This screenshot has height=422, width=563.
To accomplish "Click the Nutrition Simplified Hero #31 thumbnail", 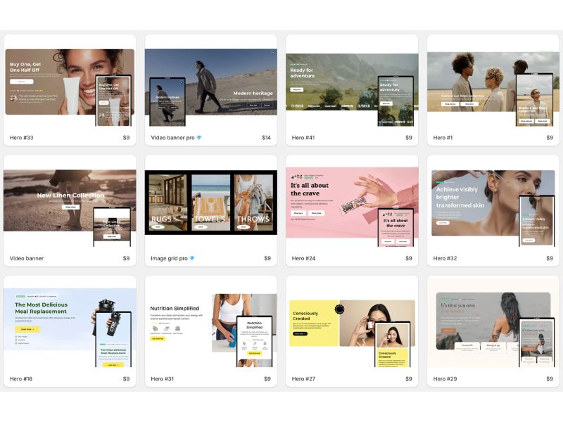I will (x=210, y=322).
